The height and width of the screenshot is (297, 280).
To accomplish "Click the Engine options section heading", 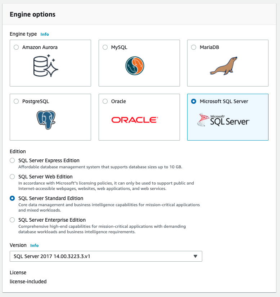I will tap(32, 14).
